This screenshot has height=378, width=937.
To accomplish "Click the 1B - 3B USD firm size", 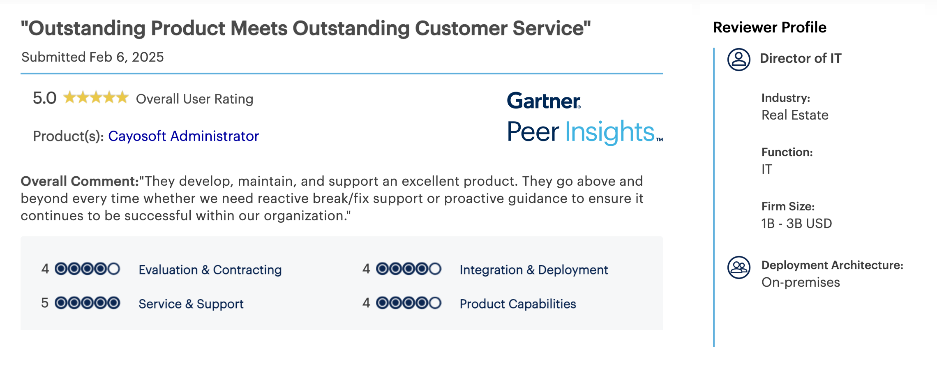I will 796,224.
